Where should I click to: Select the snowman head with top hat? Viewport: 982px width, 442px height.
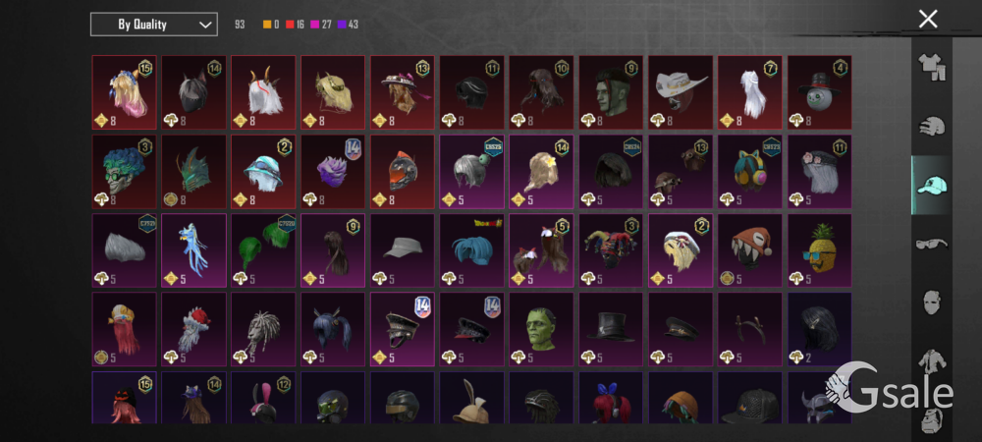(x=819, y=92)
